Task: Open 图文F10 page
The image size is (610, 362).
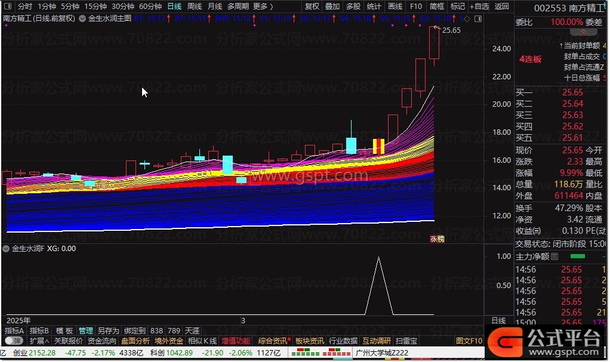Action: point(469,341)
